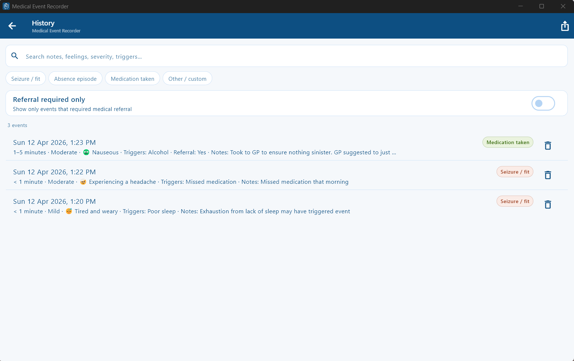Maximize the Medical Event Recorder window
574x361 pixels.
(542, 6)
